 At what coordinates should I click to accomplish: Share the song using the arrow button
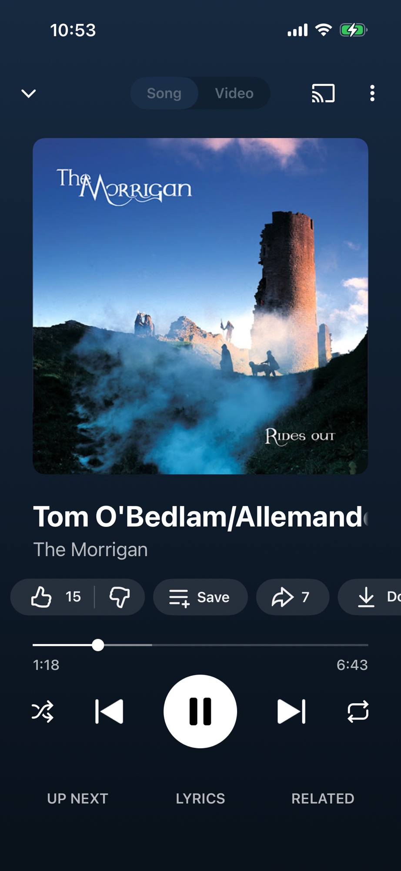click(x=292, y=597)
